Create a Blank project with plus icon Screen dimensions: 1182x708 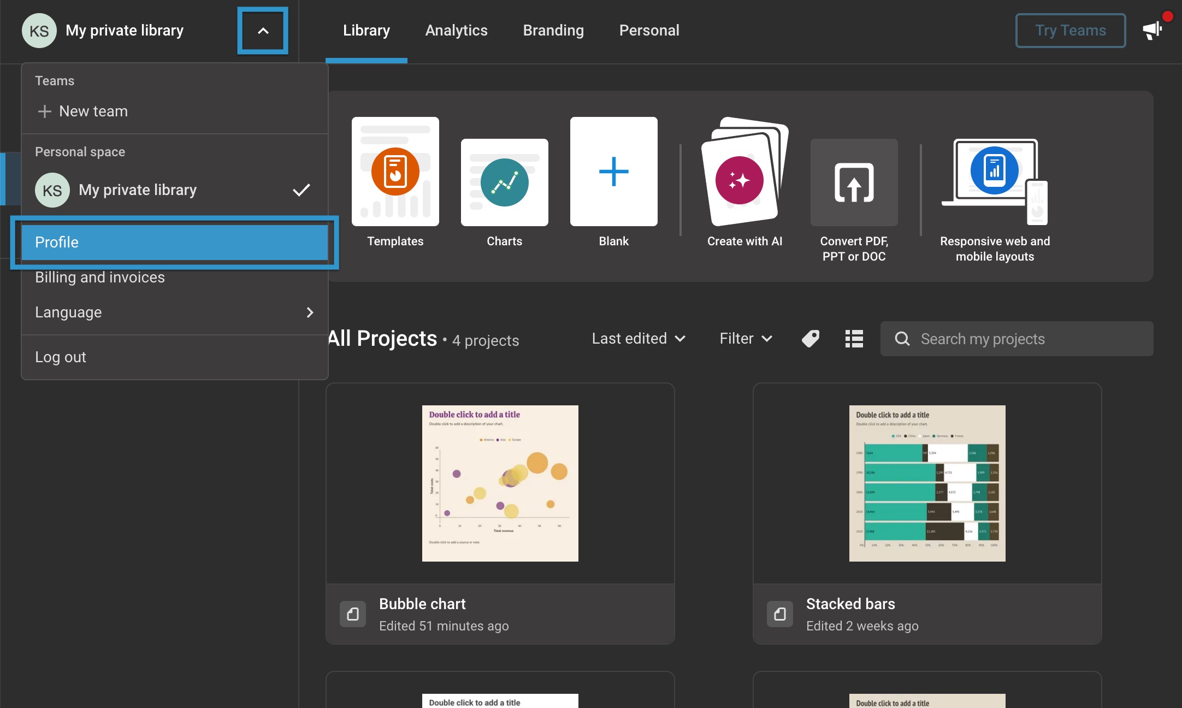click(x=613, y=172)
